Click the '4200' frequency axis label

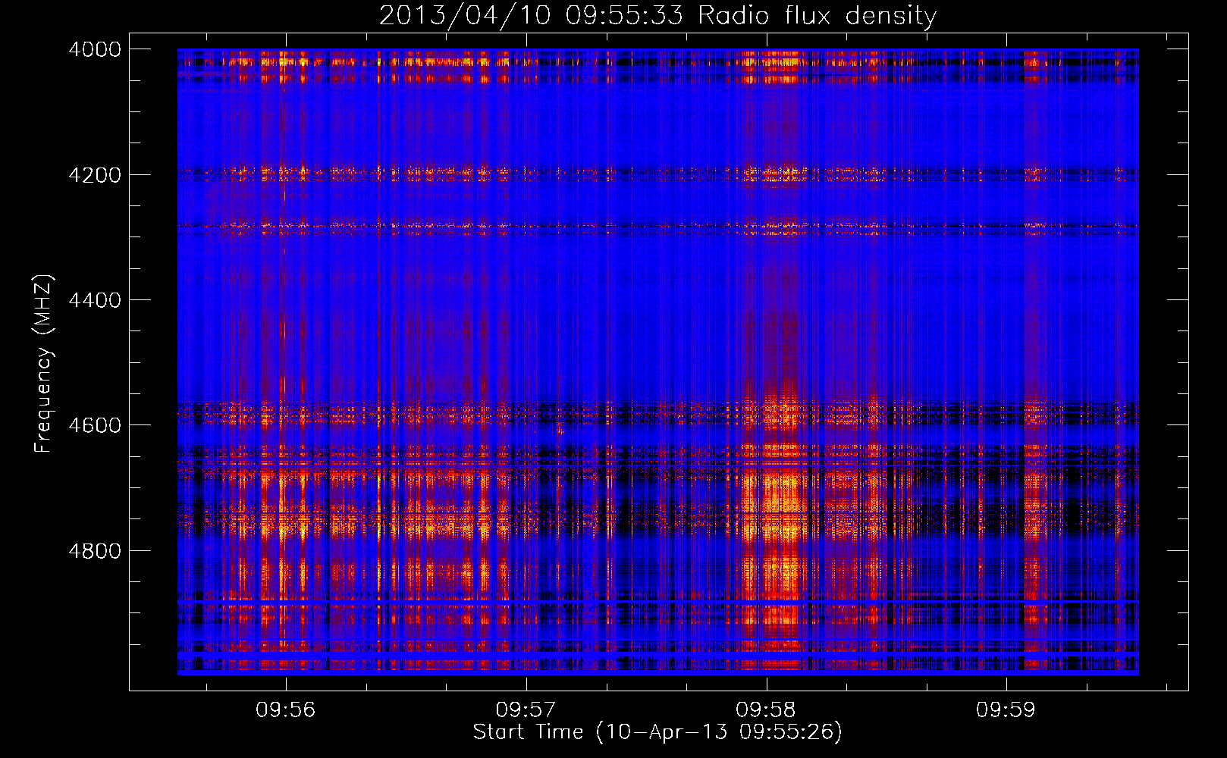(x=95, y=175)
